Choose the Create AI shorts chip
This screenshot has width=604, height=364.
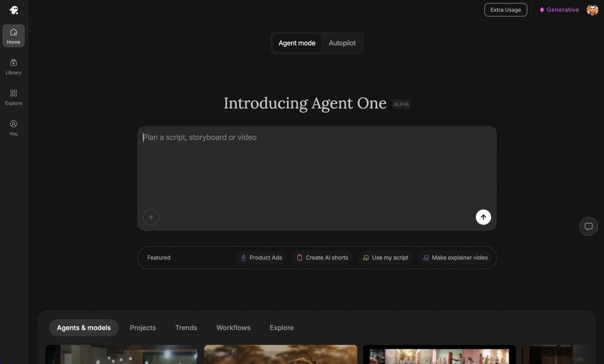322,257
